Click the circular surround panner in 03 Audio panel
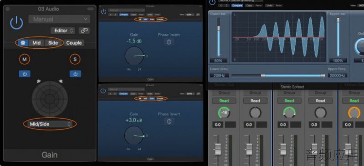The image size is (364, 166). [50, 99]
